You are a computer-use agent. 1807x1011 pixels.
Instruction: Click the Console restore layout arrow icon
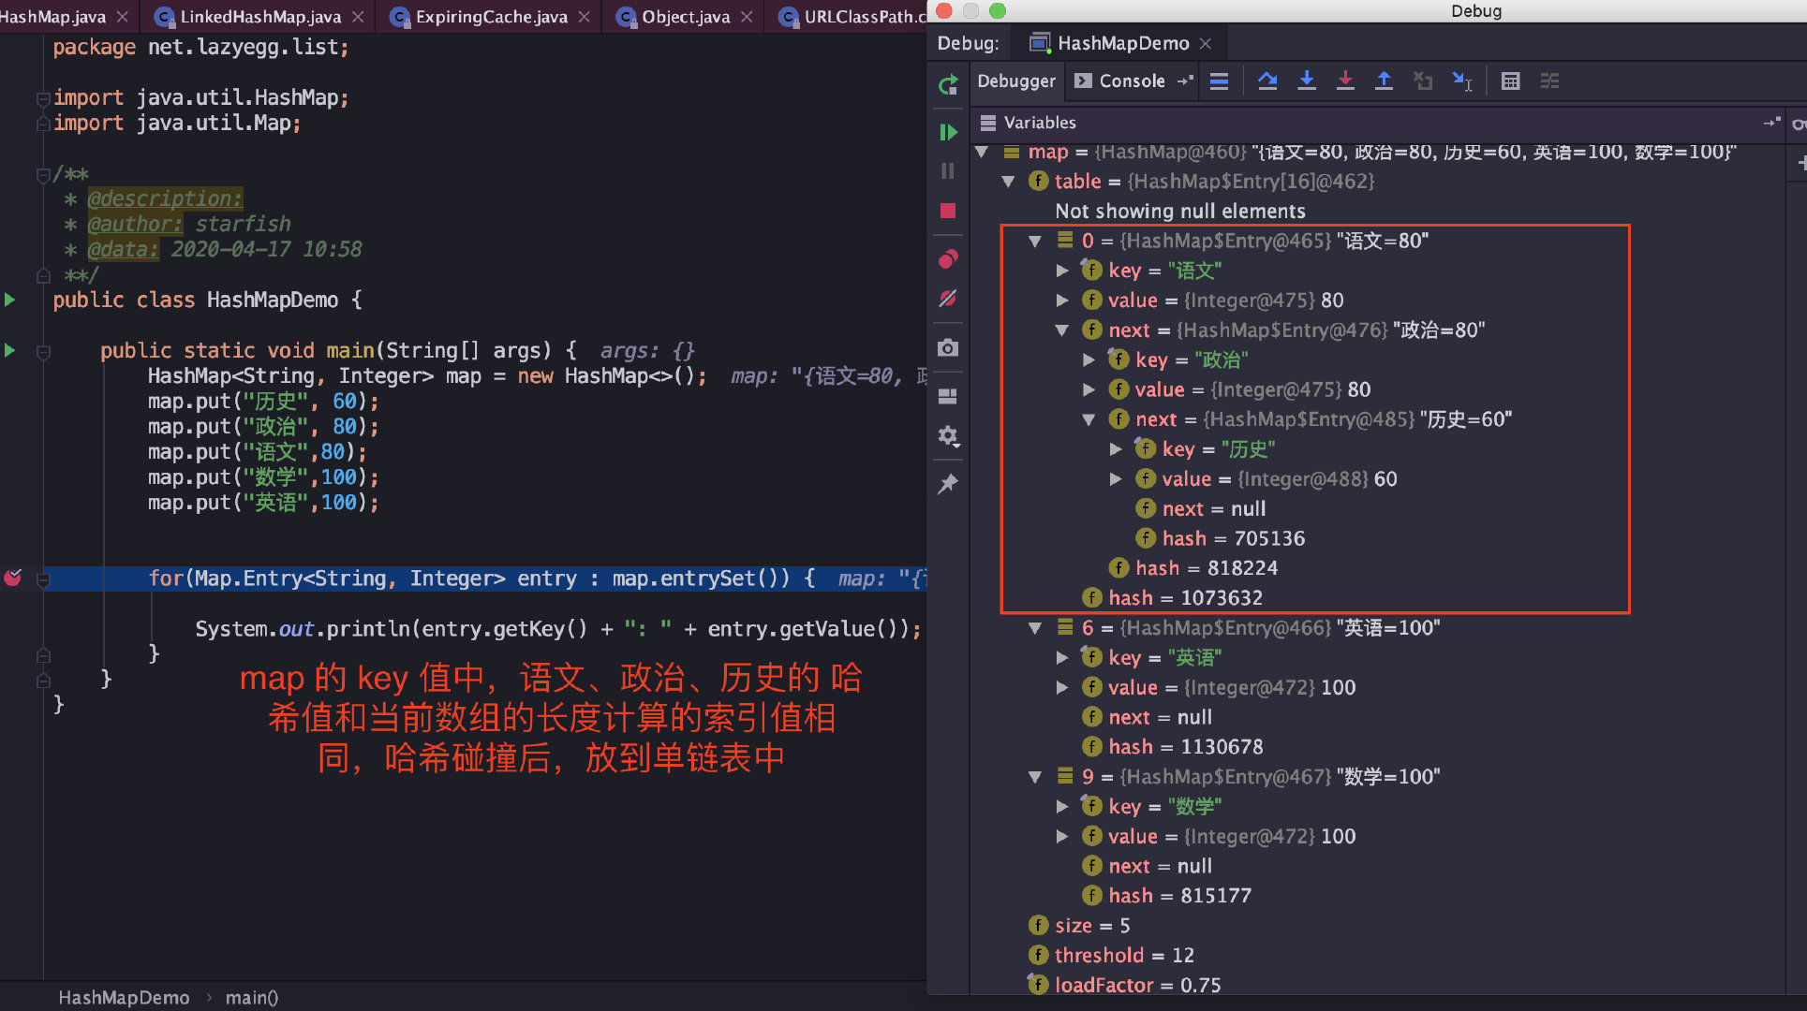(x=1186, y=81)
